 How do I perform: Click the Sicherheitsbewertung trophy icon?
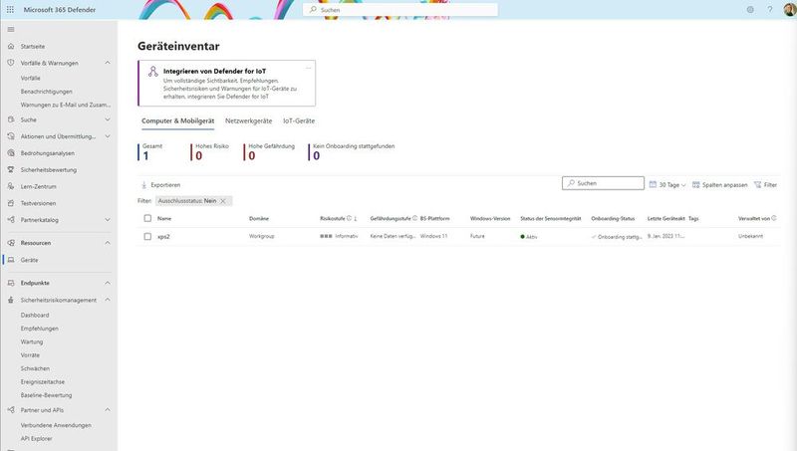[x=11, y=169]
